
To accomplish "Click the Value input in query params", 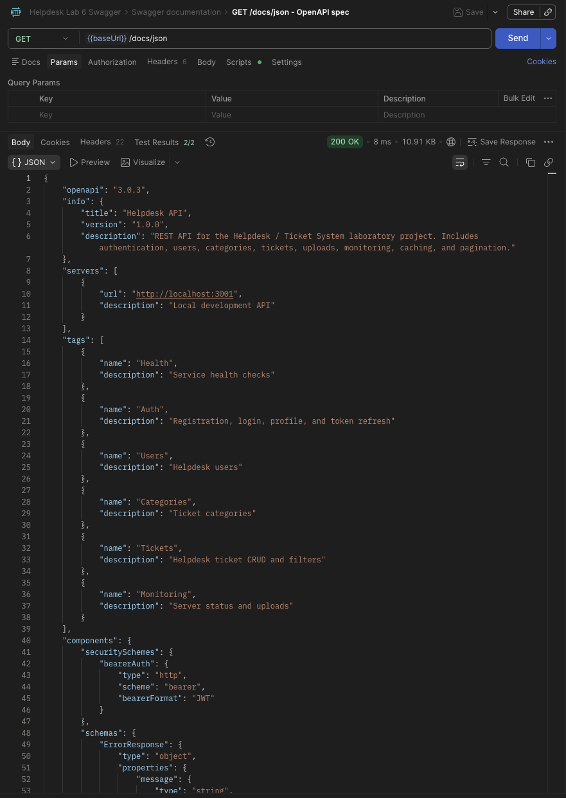I will [x=292, y=115].
